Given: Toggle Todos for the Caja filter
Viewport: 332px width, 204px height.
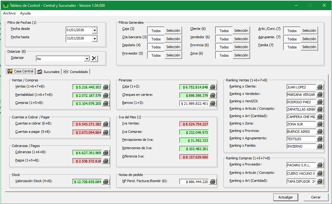Looking at the screenshot, I should 156,31.
